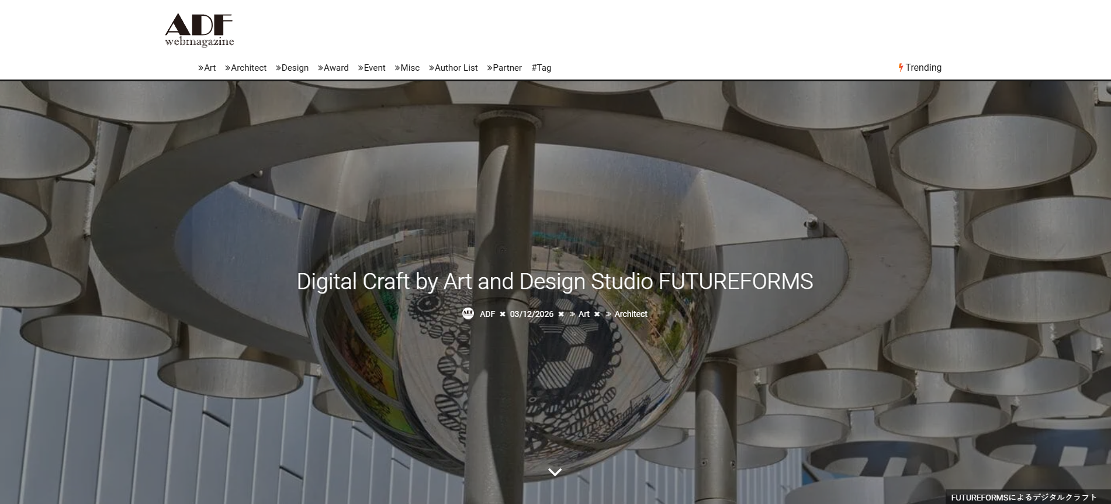This screenshot has height=504, width=1111.
Task: Click the ADF webmagazine logo
Action: tap(199, 30)
